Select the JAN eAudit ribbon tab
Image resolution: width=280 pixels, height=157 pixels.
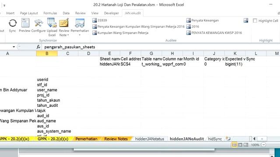click(x=133, y=13)
